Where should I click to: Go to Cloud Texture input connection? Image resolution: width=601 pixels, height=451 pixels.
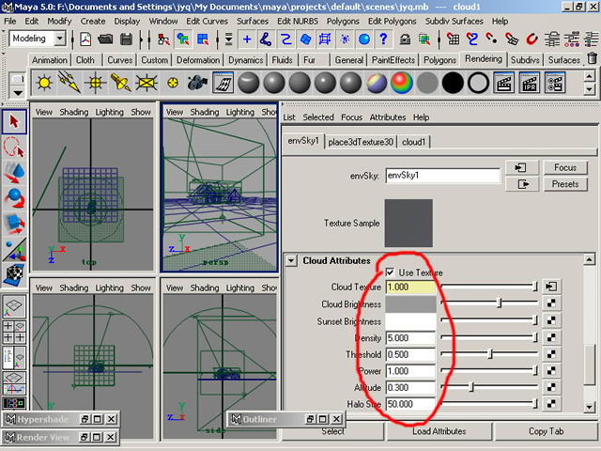[x=551, y=286]
